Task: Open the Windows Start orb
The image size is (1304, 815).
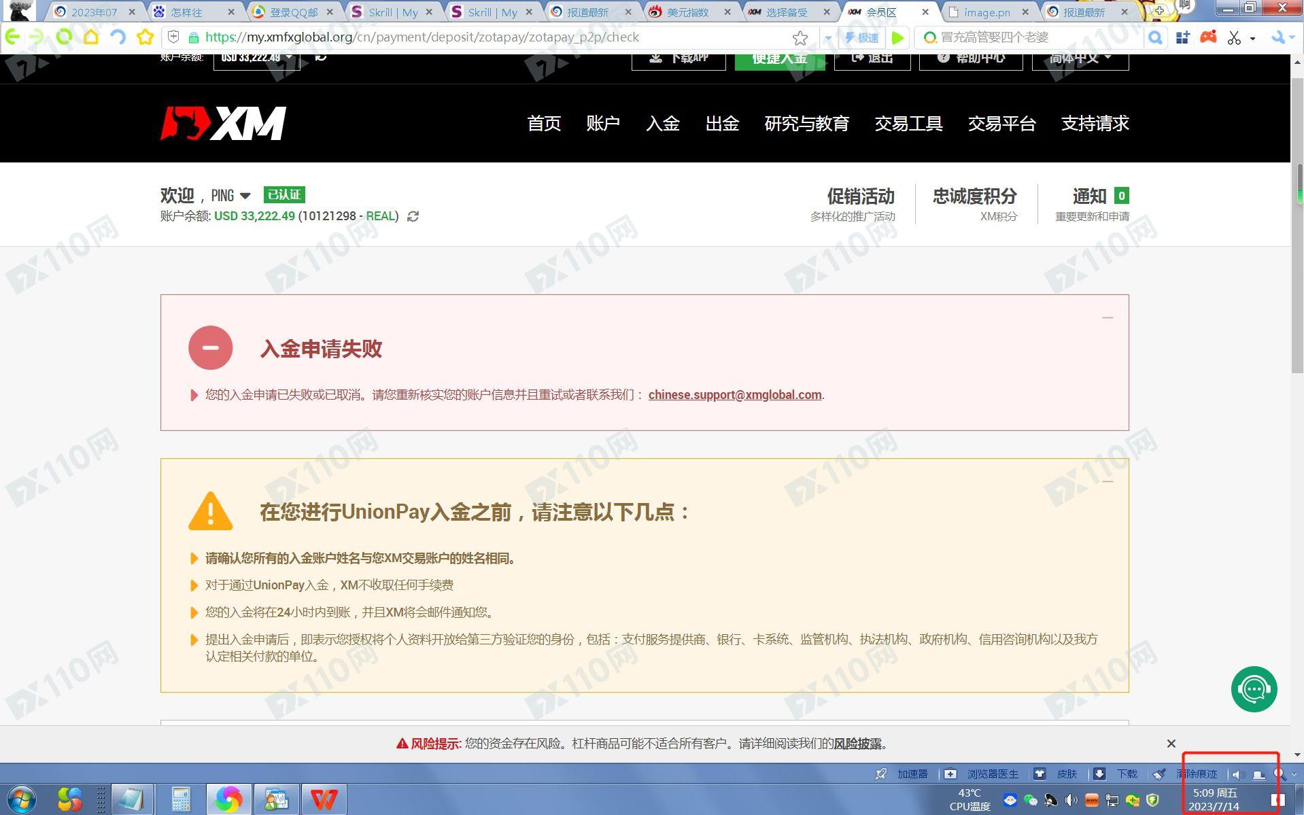Action: click(x=21, y=799)
